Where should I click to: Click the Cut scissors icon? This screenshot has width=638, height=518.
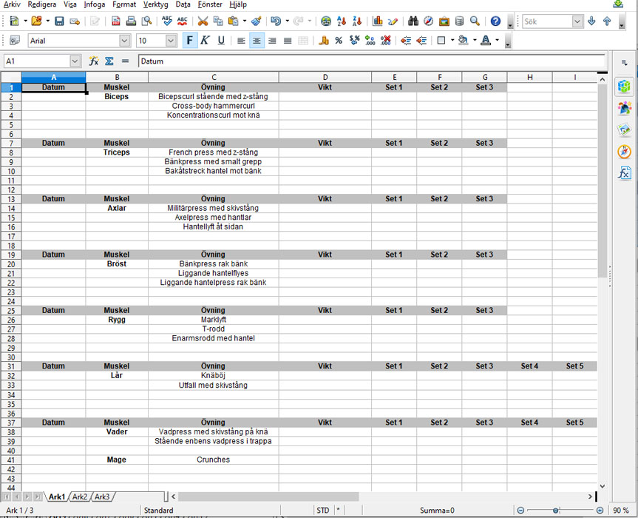(203, 21)
